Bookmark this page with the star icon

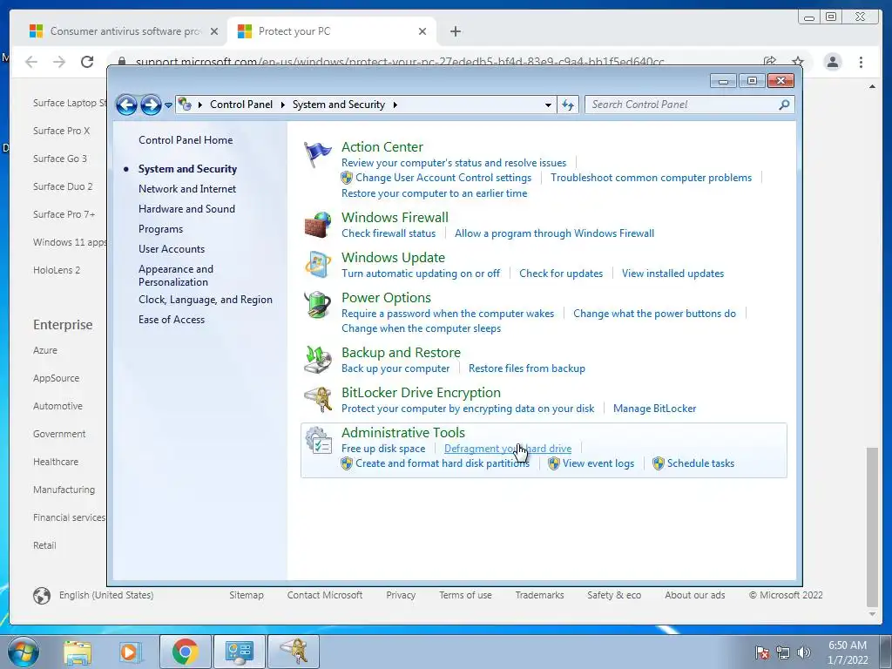[x=798, y=62]
